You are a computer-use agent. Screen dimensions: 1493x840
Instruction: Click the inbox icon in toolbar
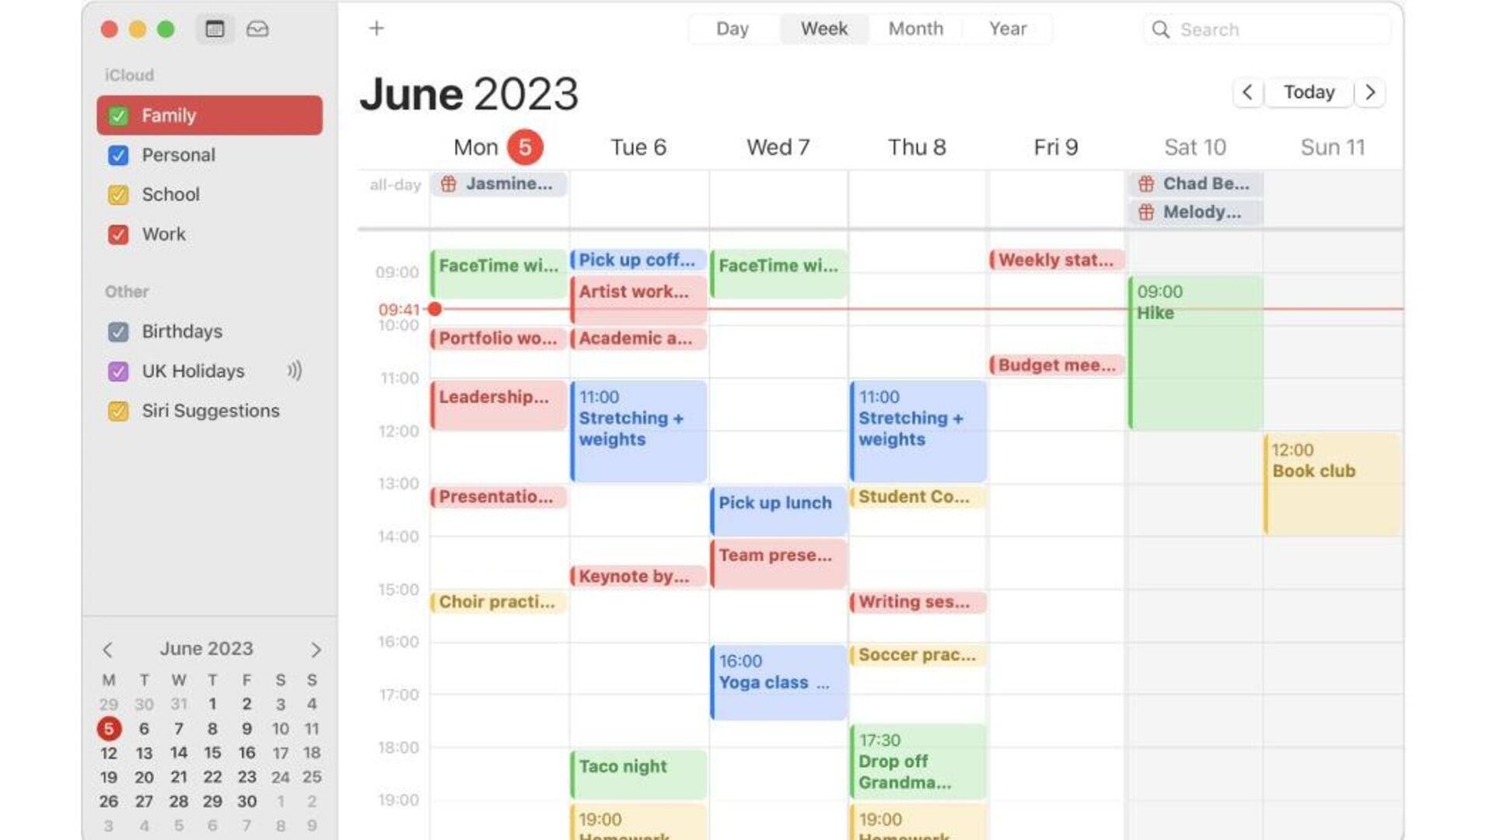(257, 28)
